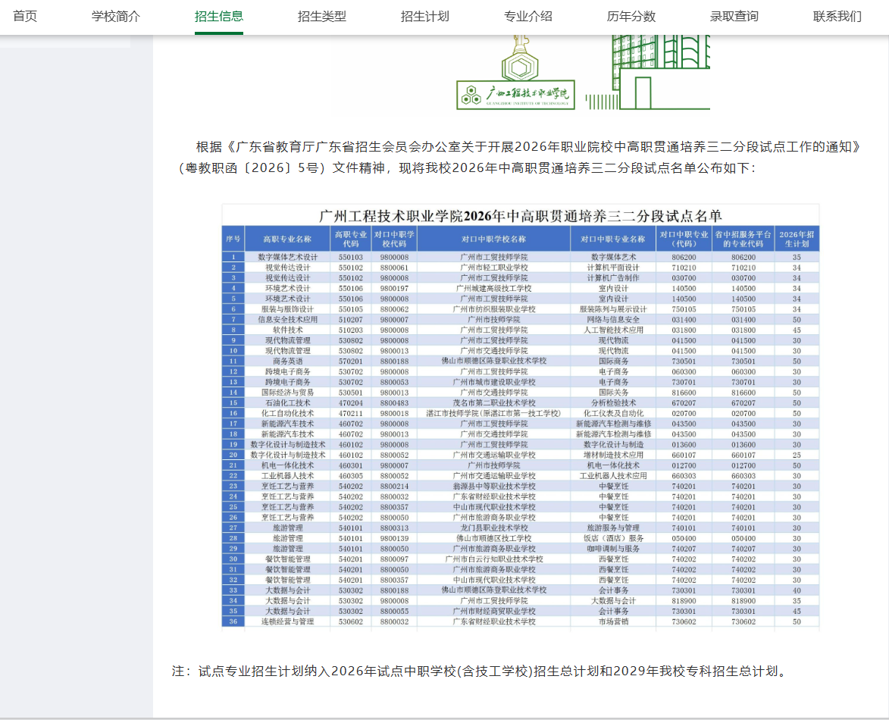Click 机电一体化技术 in the 高职专业名称 column, row 21
The width and height of the screenshot is (889, 720).
287,465
